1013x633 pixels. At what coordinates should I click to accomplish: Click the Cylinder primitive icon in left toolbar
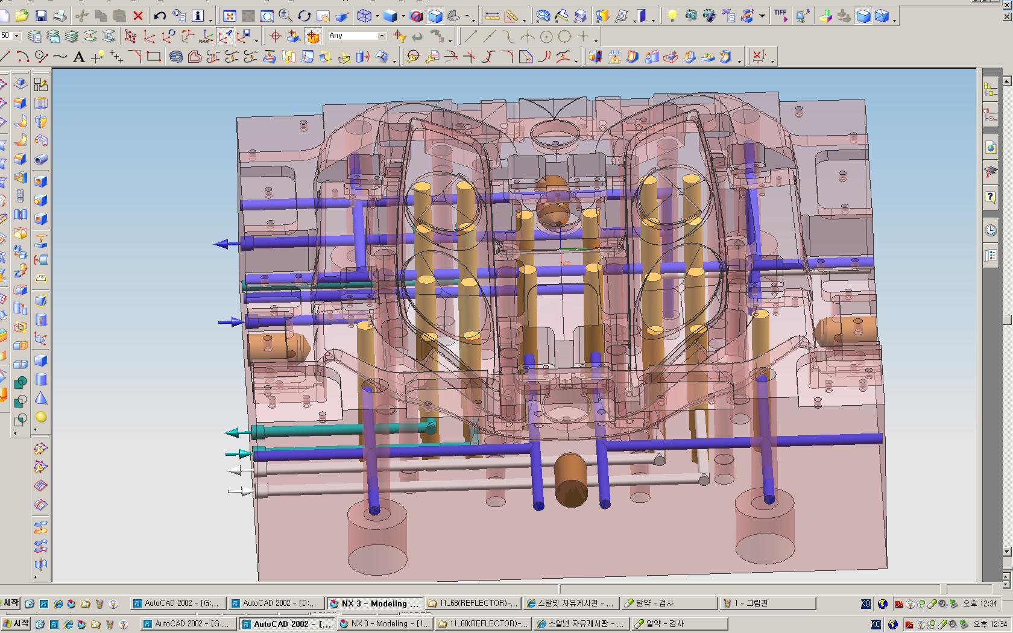[40, 379]
